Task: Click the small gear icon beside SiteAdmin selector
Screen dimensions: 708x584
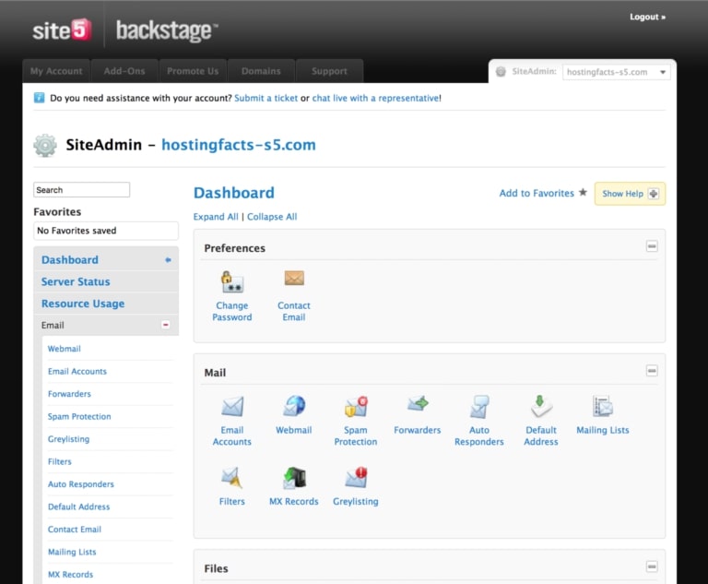Action: (501, 71)
